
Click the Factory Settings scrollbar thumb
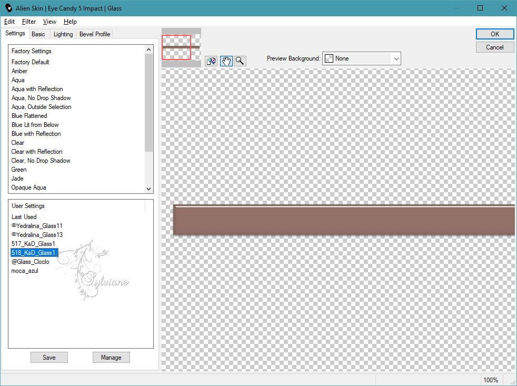[148, 103]
